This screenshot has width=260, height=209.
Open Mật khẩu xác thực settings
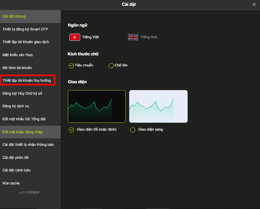(18, 55)
